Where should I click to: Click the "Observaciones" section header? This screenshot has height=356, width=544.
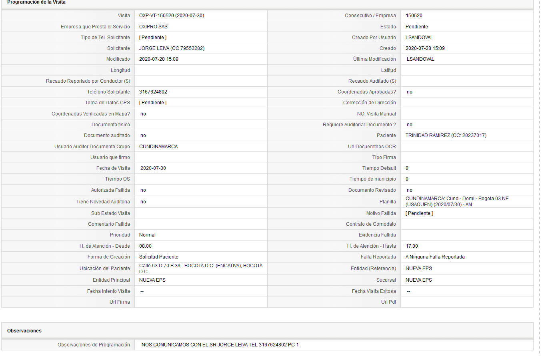[24, 331]
